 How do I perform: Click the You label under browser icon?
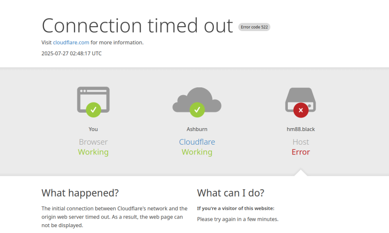93,129
